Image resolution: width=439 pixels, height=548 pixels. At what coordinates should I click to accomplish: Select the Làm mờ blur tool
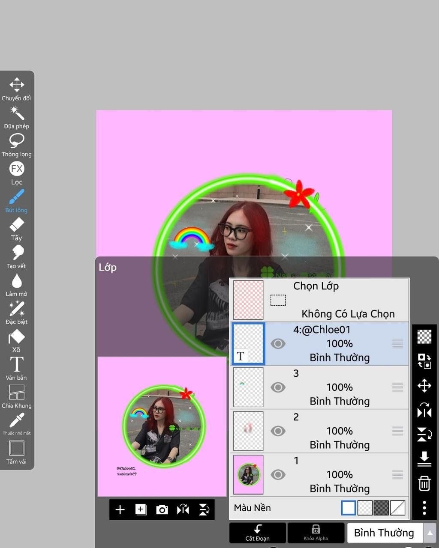pyautogui.click(x=17, y=285)
